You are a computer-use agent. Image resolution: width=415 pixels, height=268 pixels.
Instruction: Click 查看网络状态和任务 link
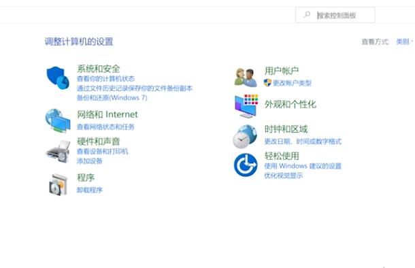105,127
